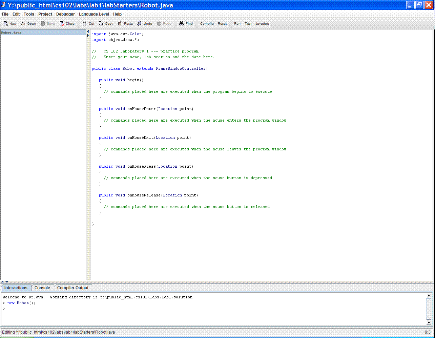Compile the Robot.java file
435x338 pixels.
coord(207,24)
